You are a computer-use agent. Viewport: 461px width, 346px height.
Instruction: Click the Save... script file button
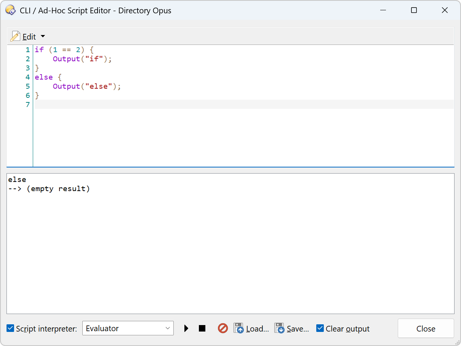point(292,328)
